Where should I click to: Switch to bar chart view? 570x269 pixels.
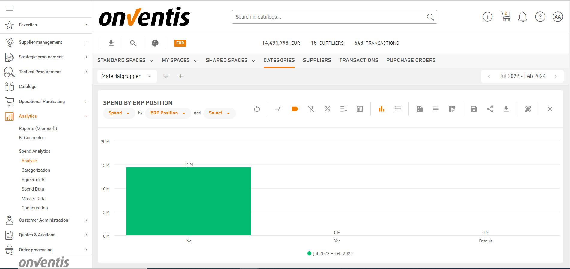381,109
